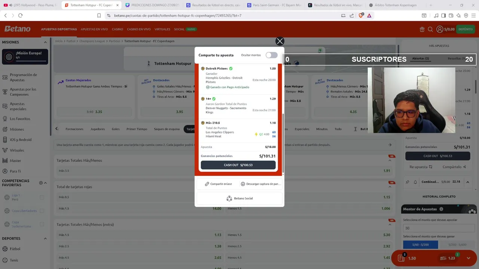
Task: Select Fútbol under DEPORTES
Action: click(x=15, y=249)
